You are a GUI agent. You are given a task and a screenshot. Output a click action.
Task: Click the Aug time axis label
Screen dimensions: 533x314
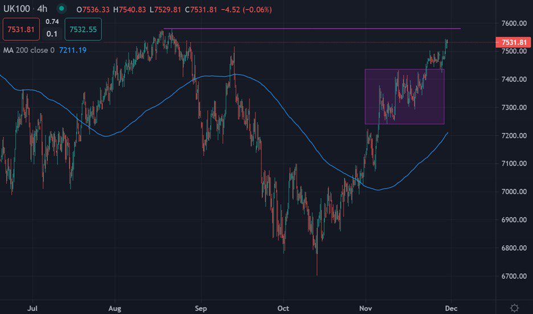pos(114,308)
